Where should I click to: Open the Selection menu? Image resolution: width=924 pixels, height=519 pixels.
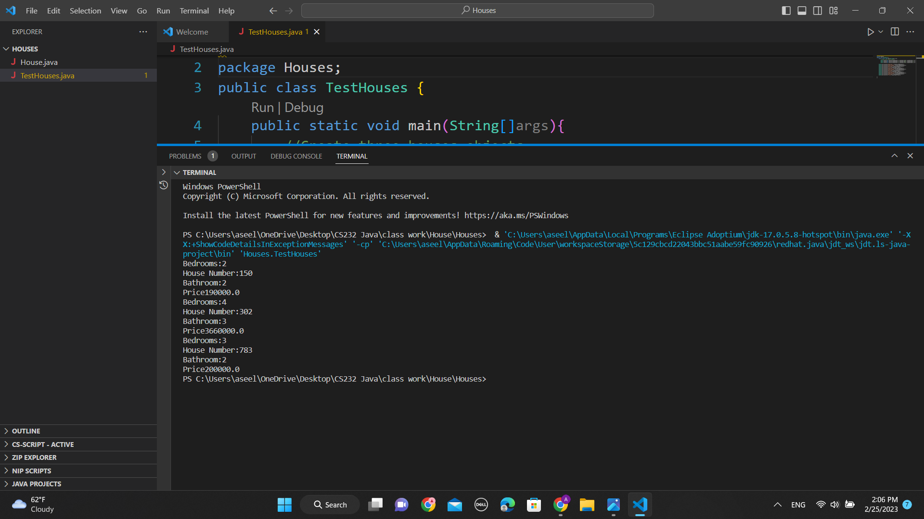click(85, 11)
